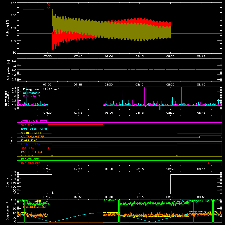
Task: Click the white quality spike near 07:32
Action: coord(53,192)
